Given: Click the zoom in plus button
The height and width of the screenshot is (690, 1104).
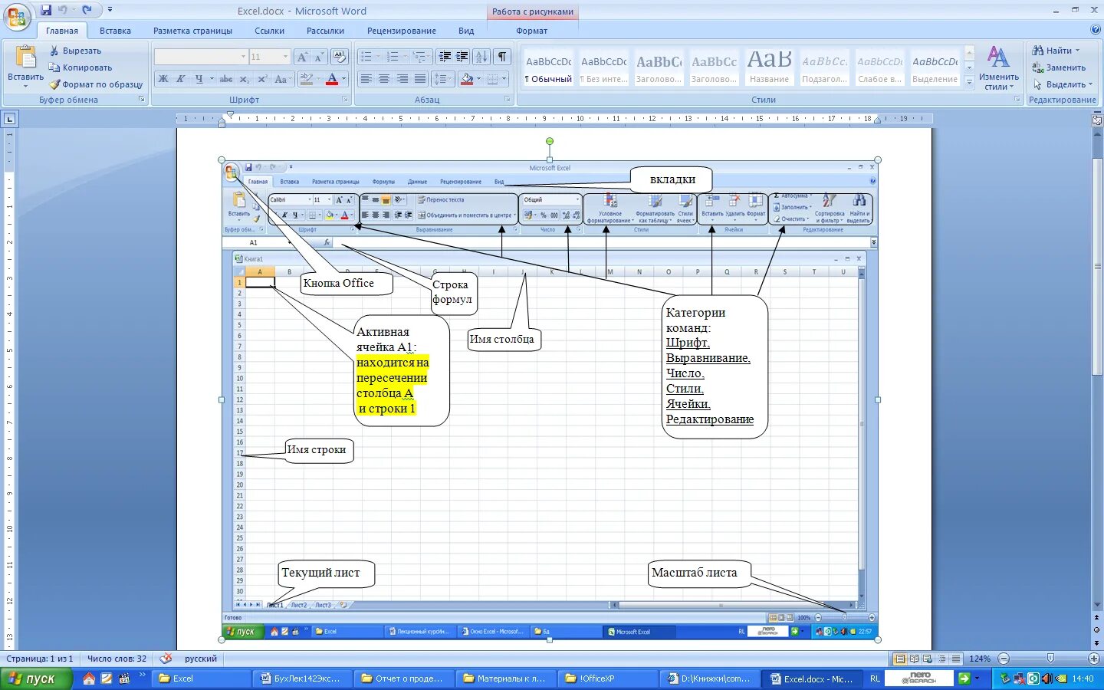Looking at the screenshot, I should [x=1094, y=659].
